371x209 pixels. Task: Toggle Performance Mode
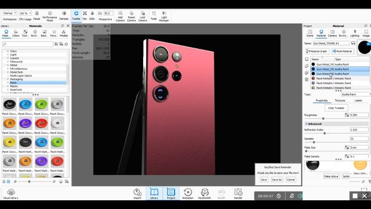(x=50, y=16)
